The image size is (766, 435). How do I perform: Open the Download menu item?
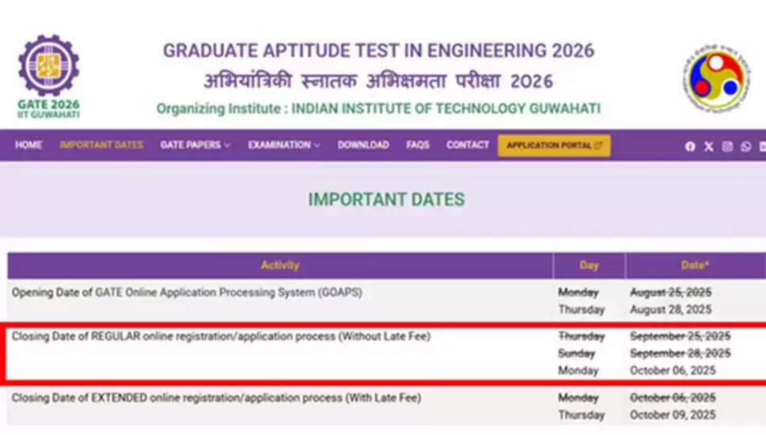pos(363,145)
